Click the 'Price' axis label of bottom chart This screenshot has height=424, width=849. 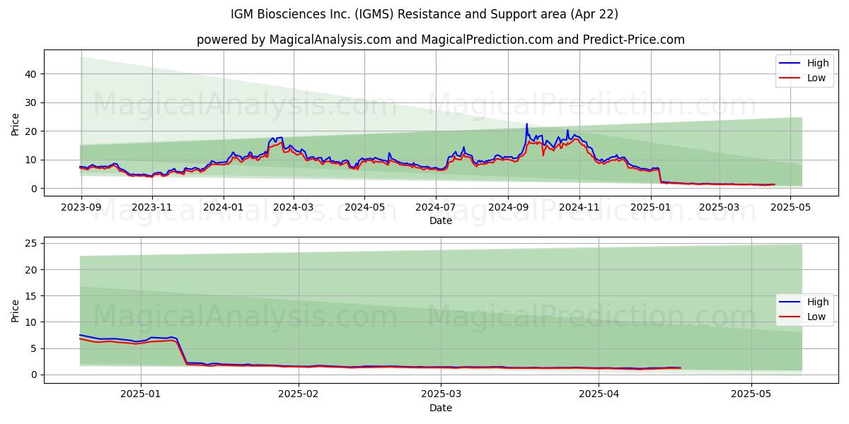[16, 310]
